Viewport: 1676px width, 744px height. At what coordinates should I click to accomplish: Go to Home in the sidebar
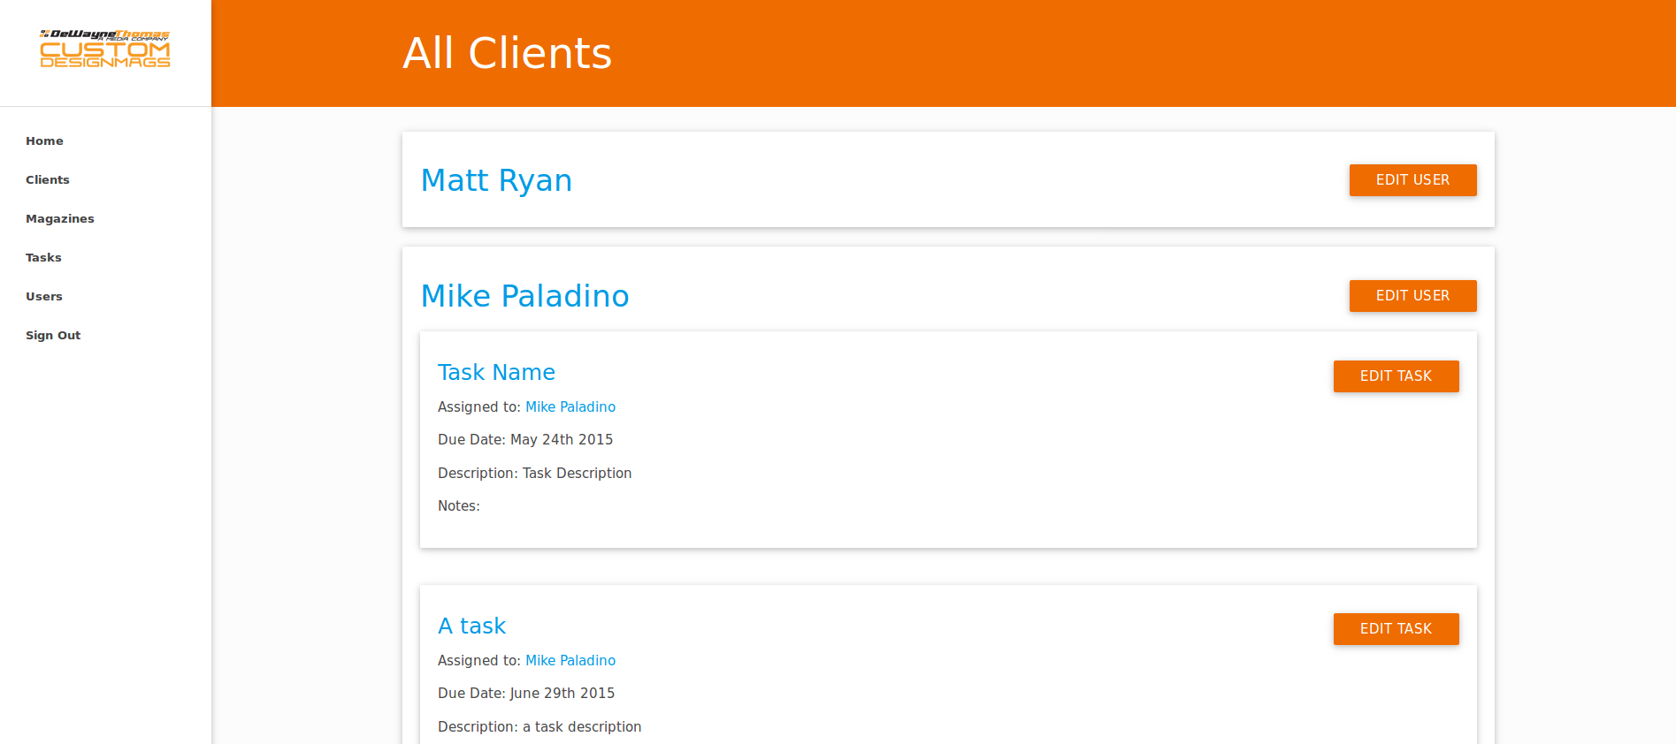click(x=44, y=141)
